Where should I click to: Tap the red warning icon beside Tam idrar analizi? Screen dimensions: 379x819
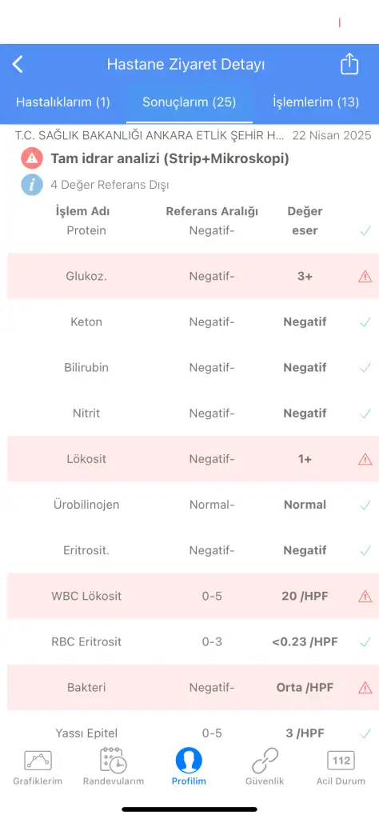[x=32, y=158]
